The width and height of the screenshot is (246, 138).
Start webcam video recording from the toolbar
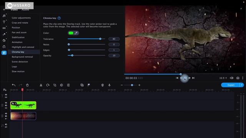[x=103, y=85]
